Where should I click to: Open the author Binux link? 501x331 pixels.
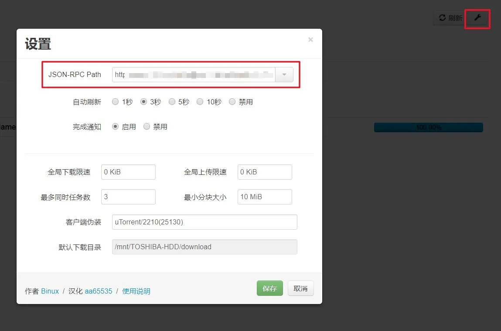(x=50, y=291)
